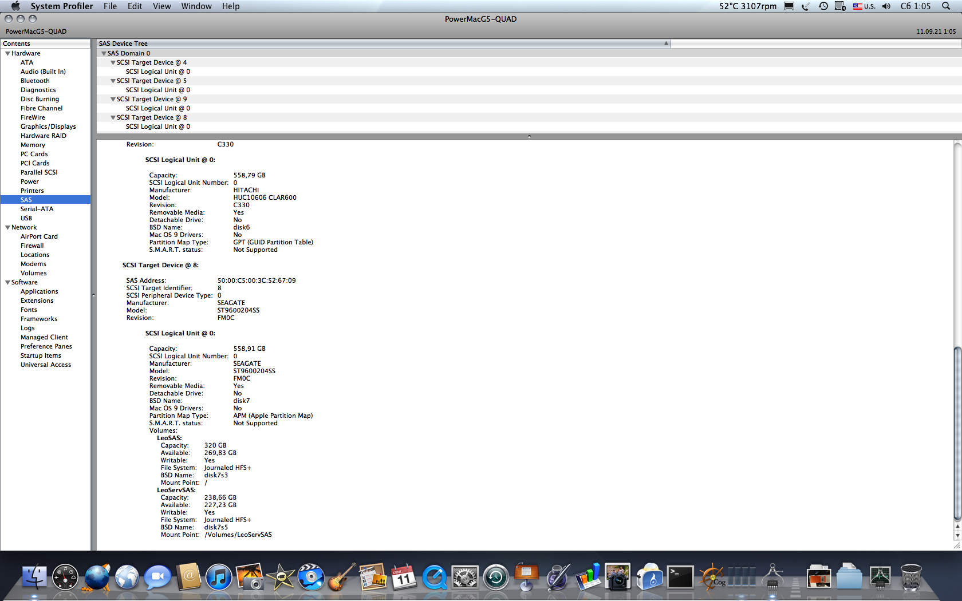Click the Spotlight magnifier icon
Viewport: 962px width, 601px height.
pyautogui.click(x=946, y=6)
